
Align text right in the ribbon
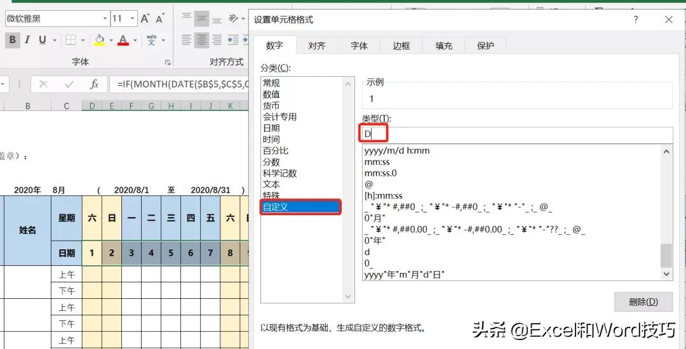216,40
